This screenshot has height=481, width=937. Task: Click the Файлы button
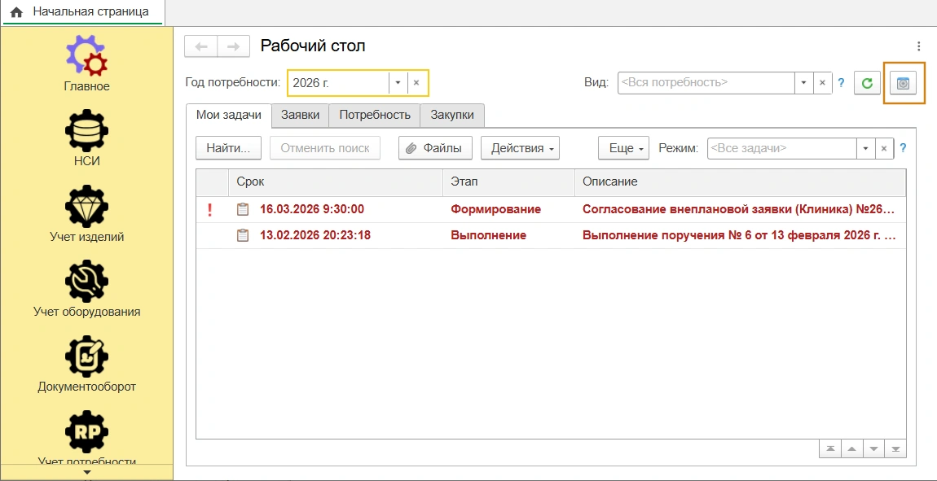click(x=435, y=148)
